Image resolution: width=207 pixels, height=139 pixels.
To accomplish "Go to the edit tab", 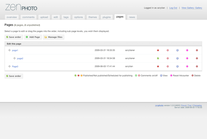I will click(x=56, y=17).
